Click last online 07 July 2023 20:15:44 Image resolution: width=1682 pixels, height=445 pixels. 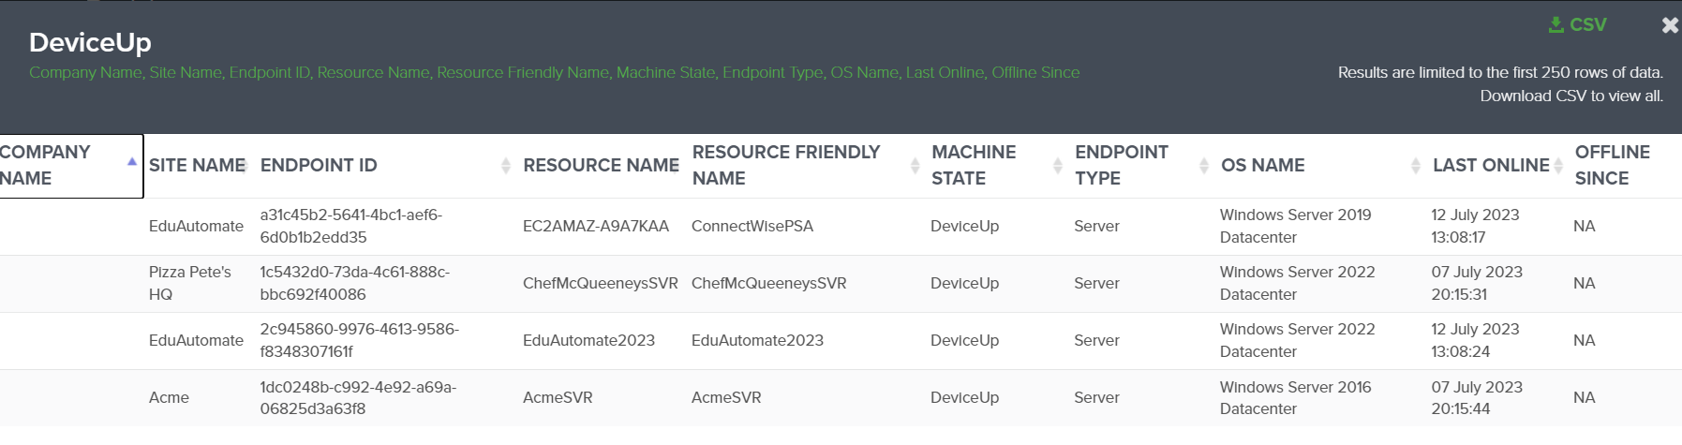click(1477, 397)
